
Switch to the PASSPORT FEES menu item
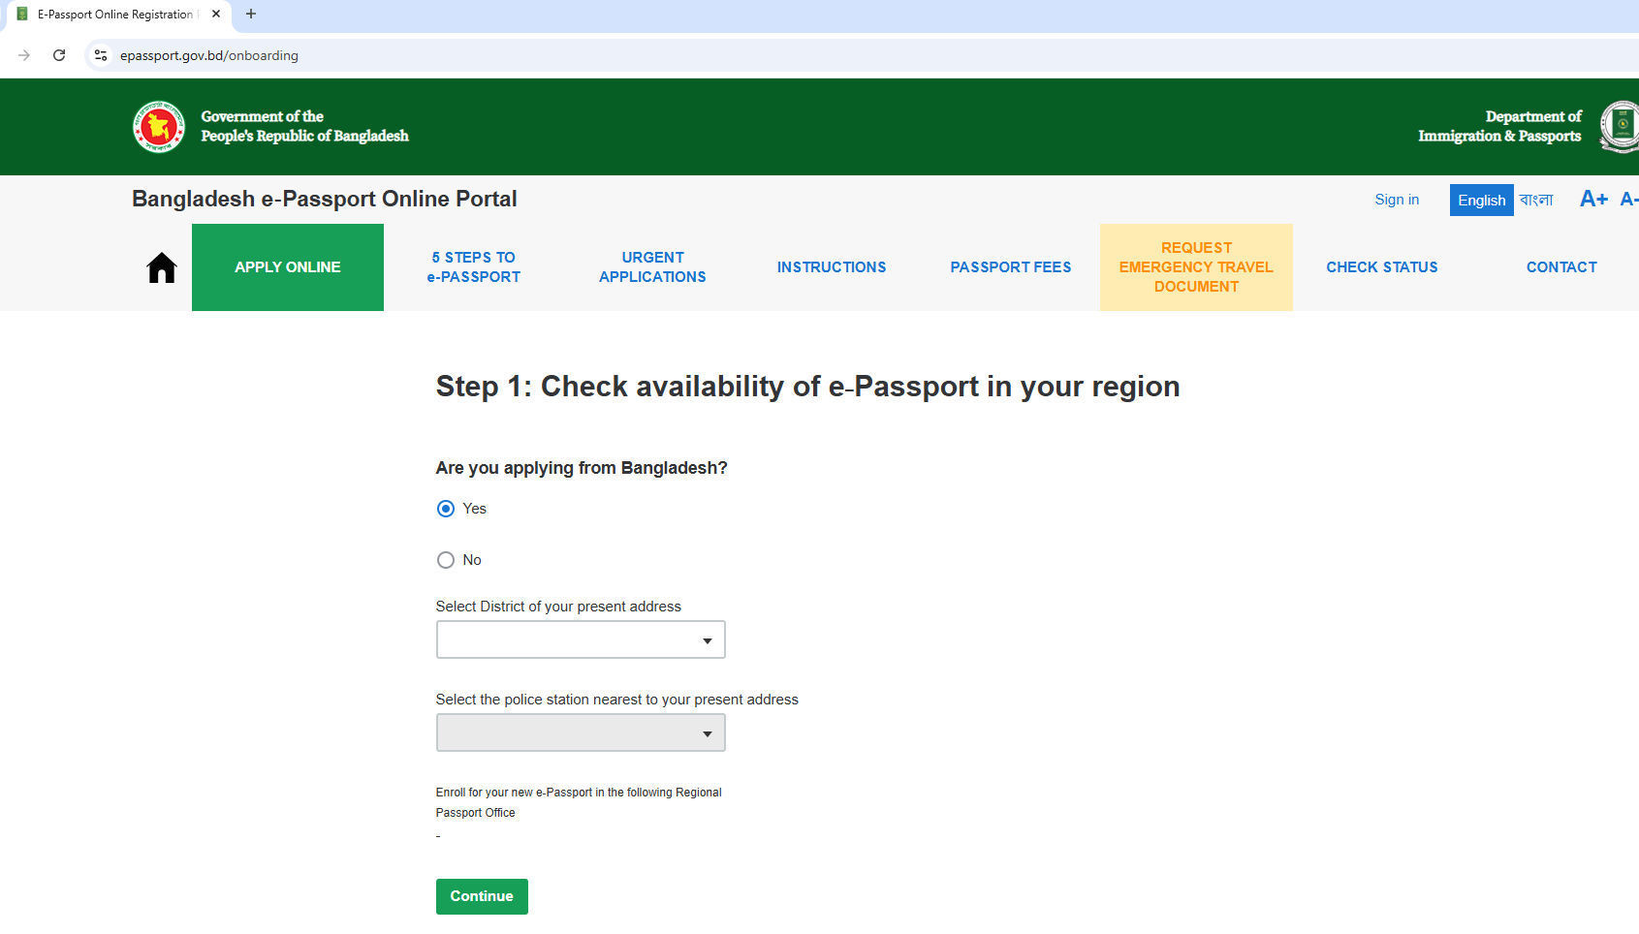pyautogui.click(x=1010, y=267)
